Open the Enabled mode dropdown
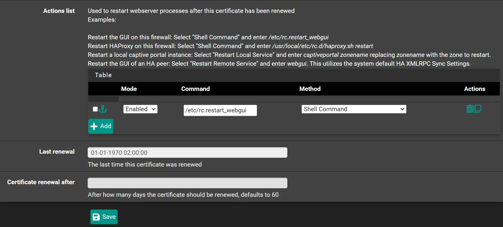The image size is (503, 227). click(x=140, y=109)
